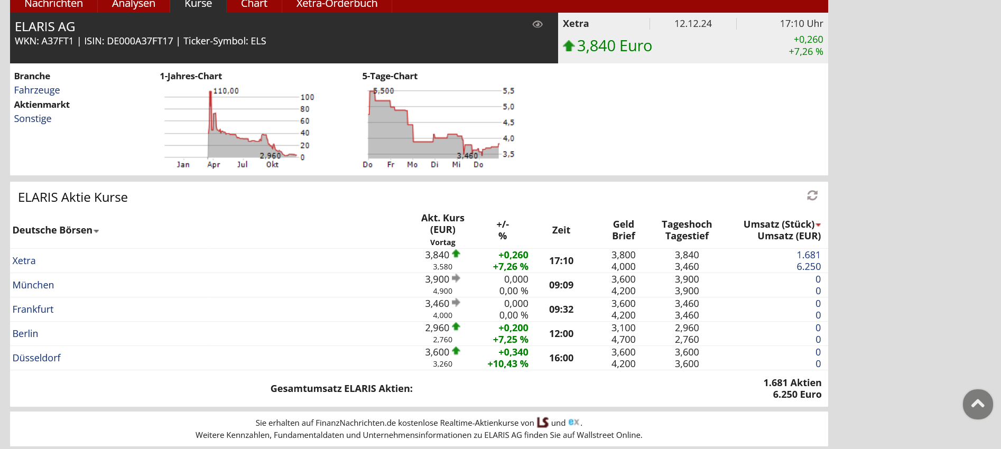Click the grey arrow in München row
Screen dimensions: 1001x449
[456, 278]
